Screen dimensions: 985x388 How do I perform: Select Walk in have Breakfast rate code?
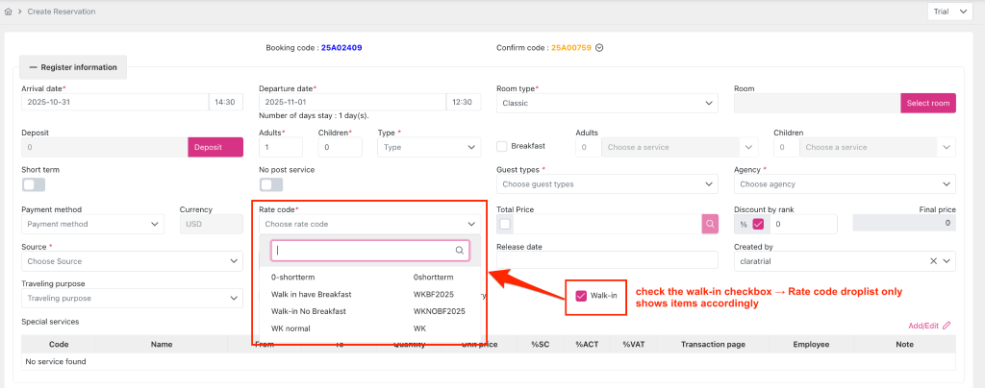[312, 294]
